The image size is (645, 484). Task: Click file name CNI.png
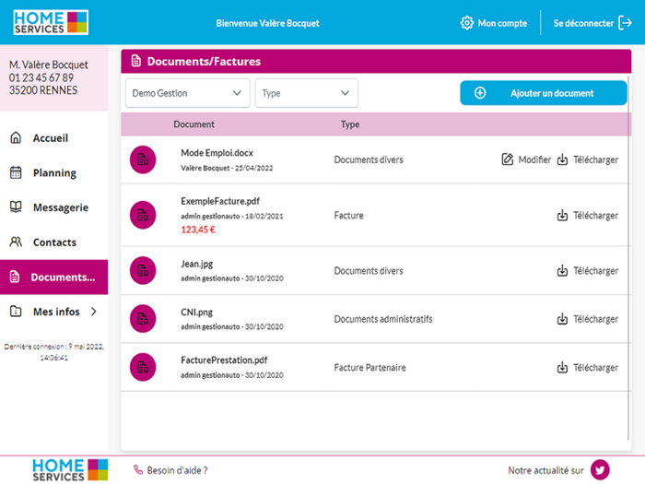196,312
